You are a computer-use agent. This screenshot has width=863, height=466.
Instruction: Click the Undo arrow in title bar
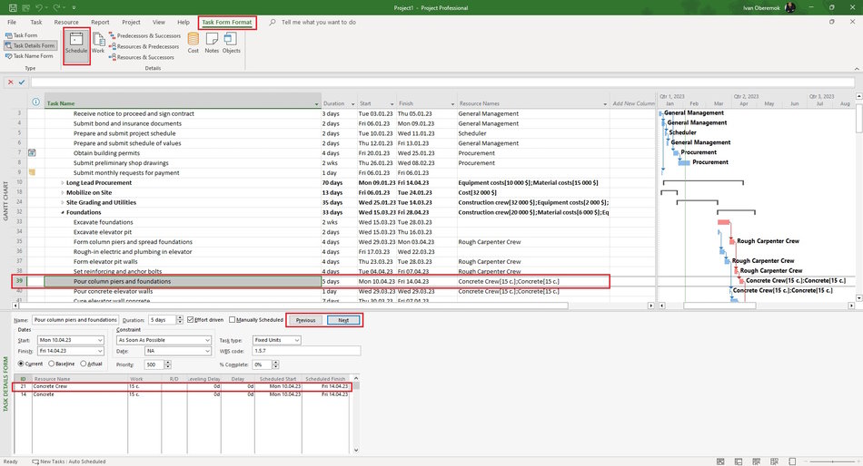tap(39, 7)
